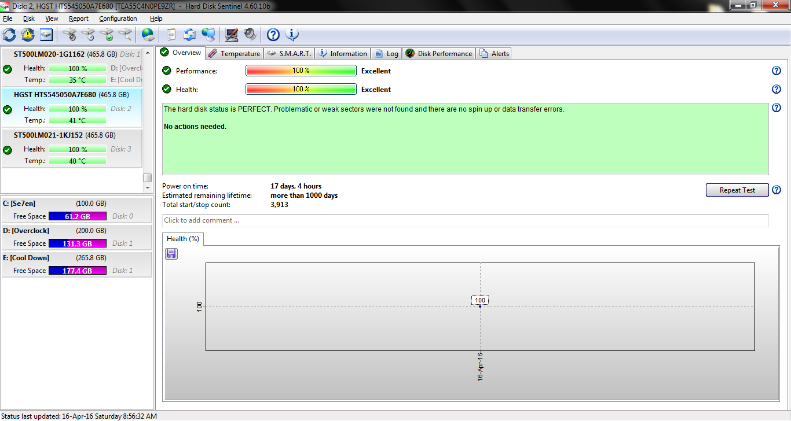This screenshot has width=791, height=421.
Task: Click the floppy save icon above health graph
Action: point(171,254)
